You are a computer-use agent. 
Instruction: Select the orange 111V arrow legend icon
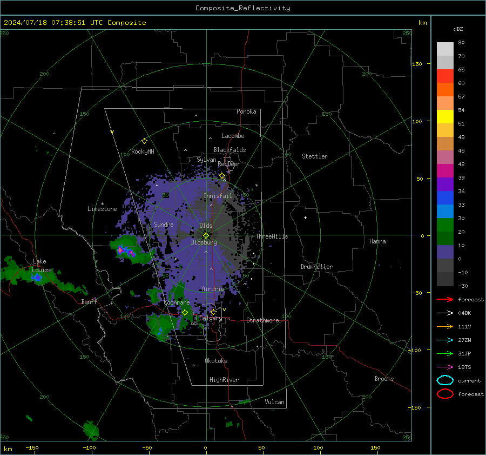445,326
